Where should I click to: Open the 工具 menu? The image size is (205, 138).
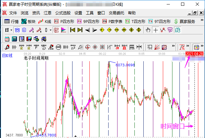click(90, 13)
